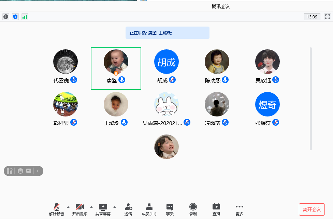Start recording with 录制
Screen dimensions: 333x219
point(193,209)
